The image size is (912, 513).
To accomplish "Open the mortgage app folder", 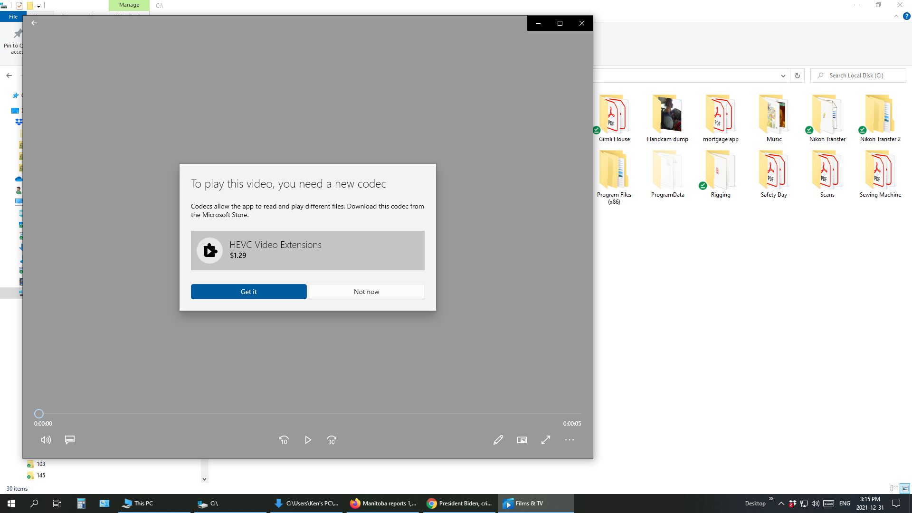I will tap(721, 118).
